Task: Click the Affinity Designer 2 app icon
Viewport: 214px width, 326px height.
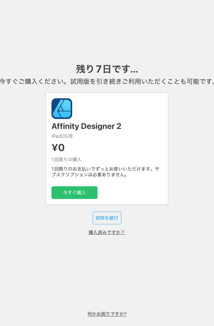Action: pyautogui.click(x=62, y=109)
